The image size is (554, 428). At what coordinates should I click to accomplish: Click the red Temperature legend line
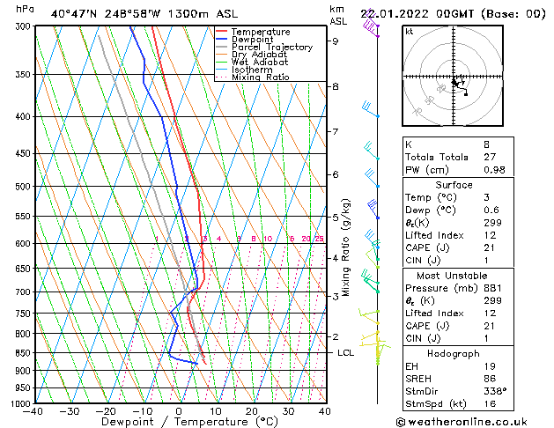coord(221,32)
